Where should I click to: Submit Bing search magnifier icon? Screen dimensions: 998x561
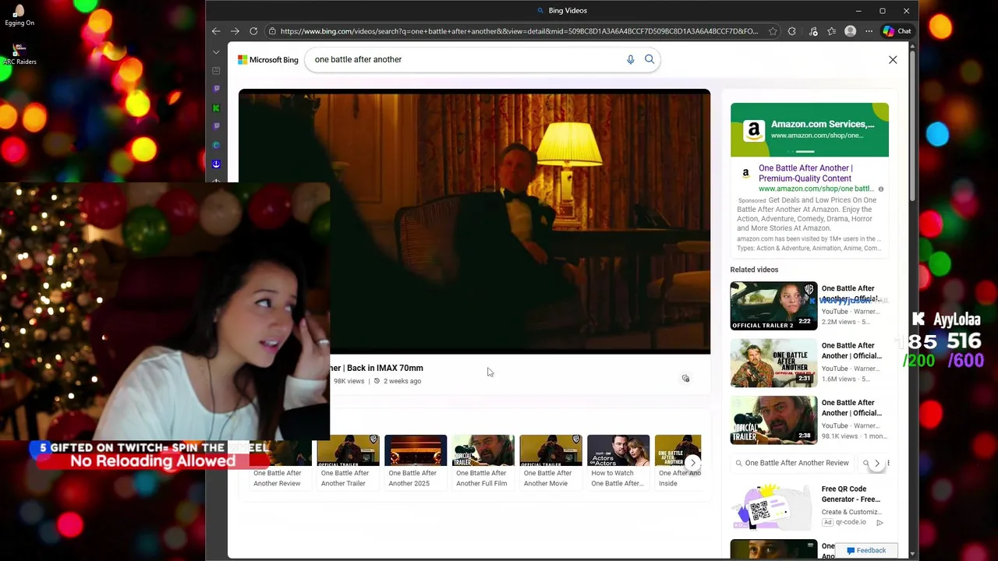pos(649,59)
